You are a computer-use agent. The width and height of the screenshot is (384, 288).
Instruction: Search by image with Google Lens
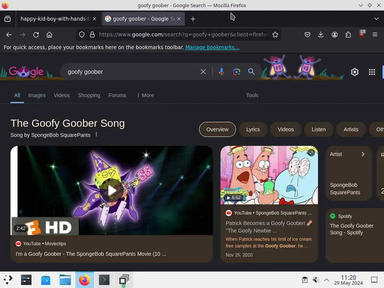[236, 72]
